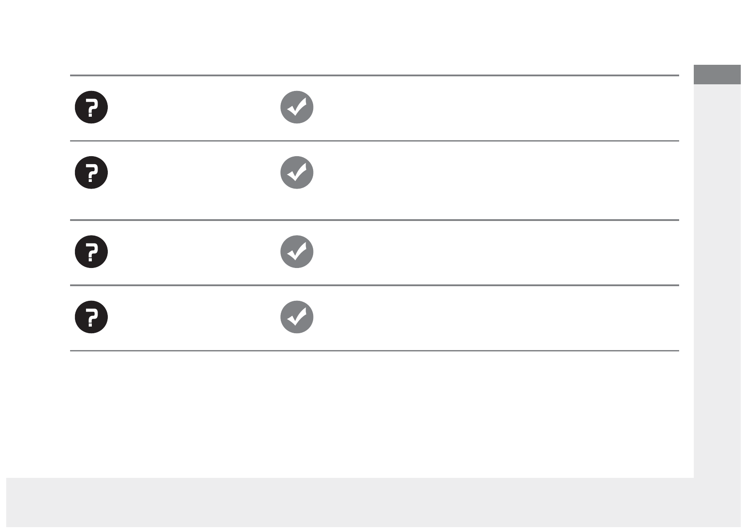Select the gray checkmark icon in second row
The width and height of the screenshot is (747, 528).
297,173
